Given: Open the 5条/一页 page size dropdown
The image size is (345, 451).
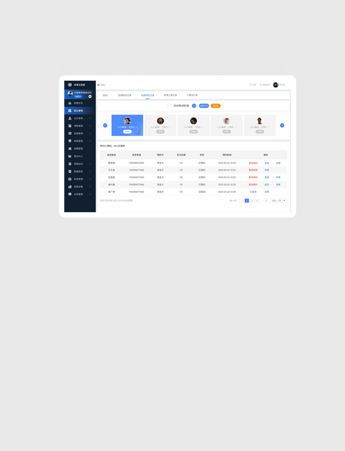Looking at the screenshot, I should pyautogui.click(x=279, y=201).
